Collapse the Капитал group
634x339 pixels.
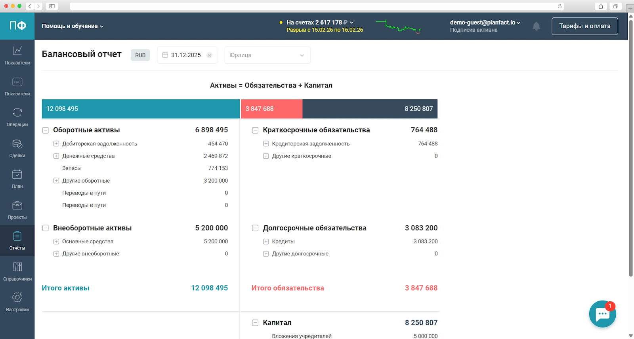pyautogui.click(x=255, y=323)
